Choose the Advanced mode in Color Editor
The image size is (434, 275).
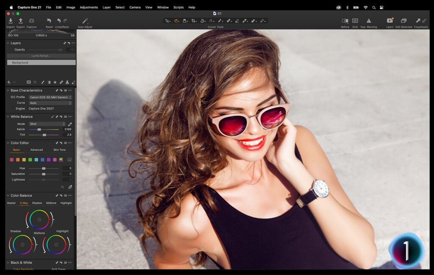[36, 150]
